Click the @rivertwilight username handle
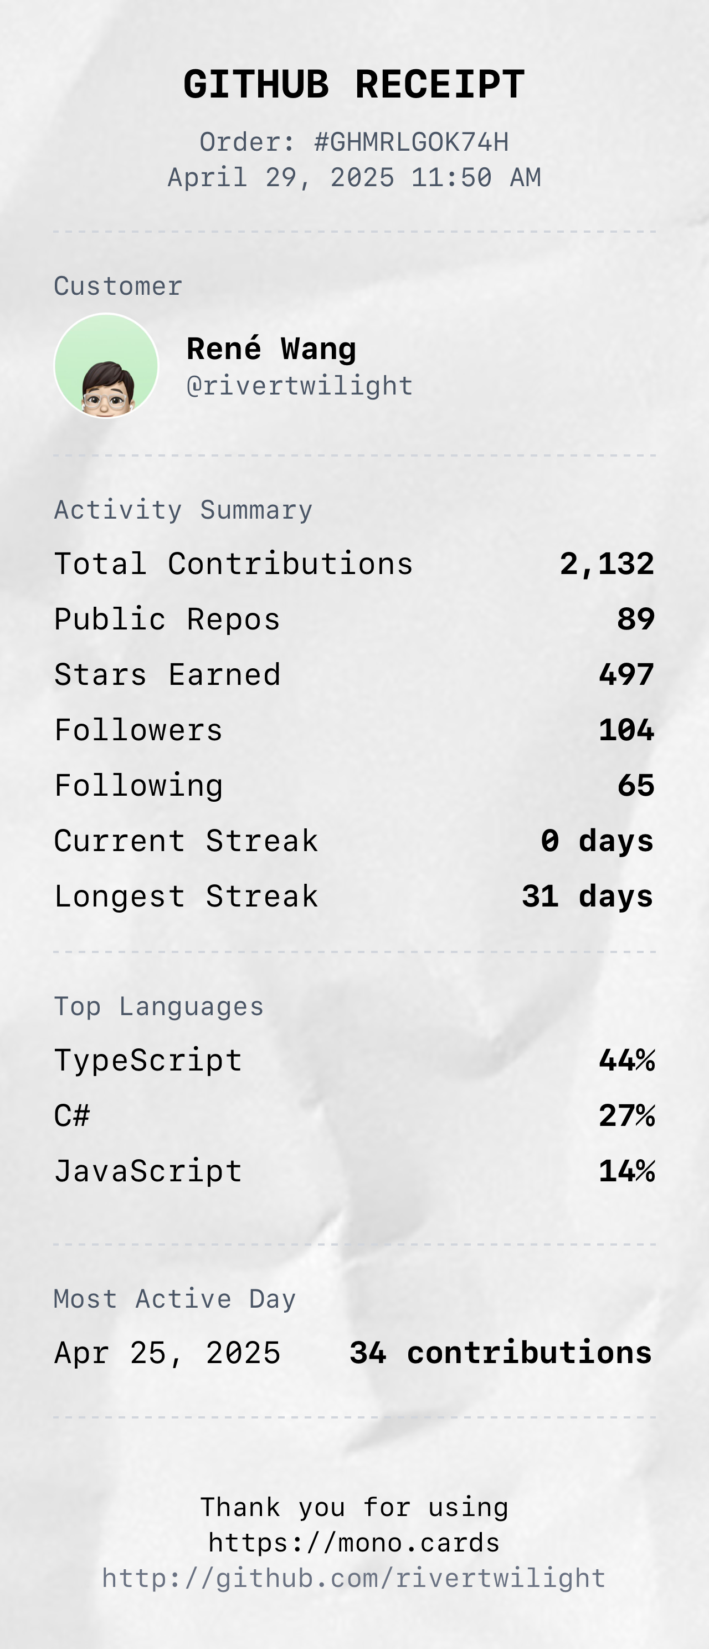The width and height of the screenshot is (709, 1649). (300, 386)
